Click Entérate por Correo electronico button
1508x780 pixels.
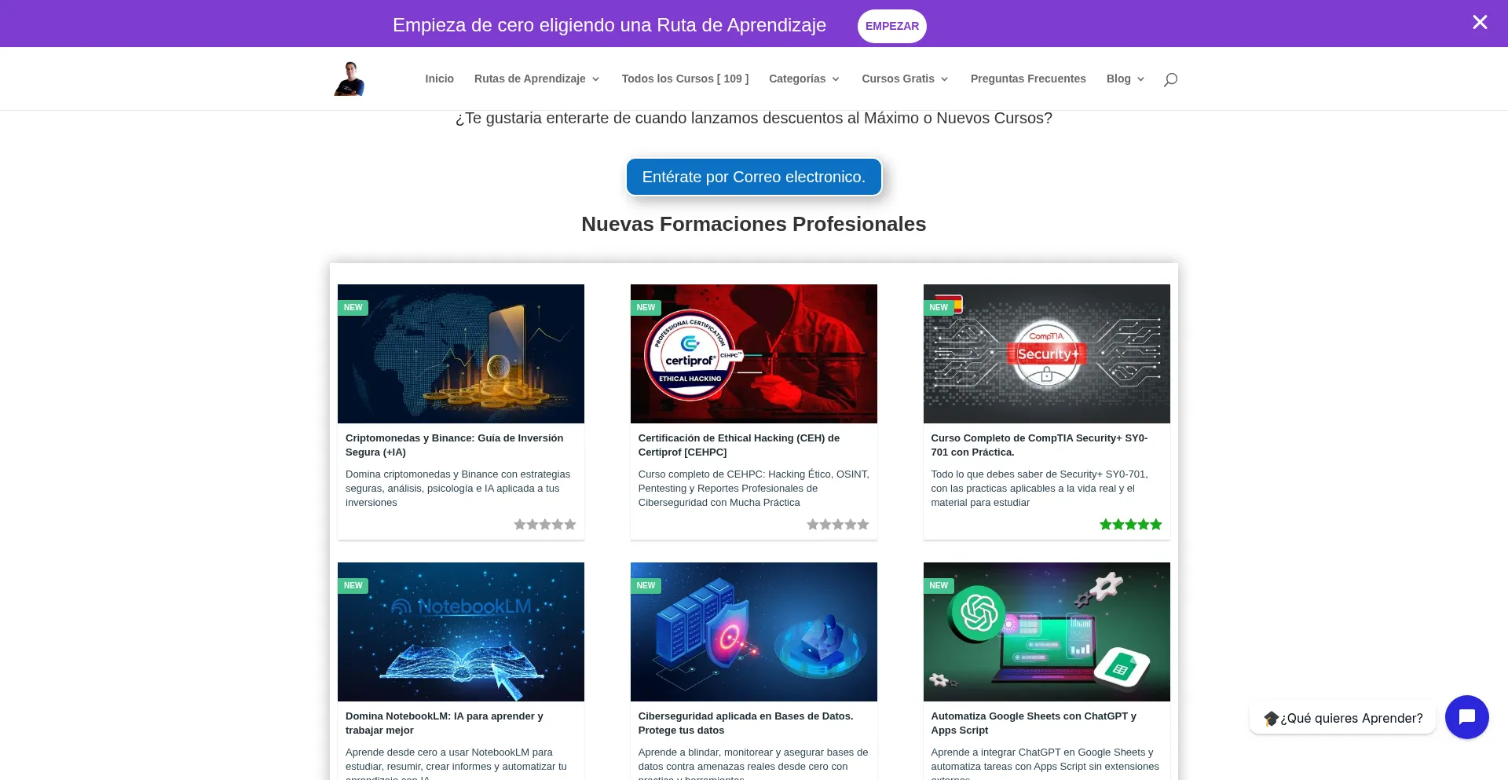(x=753, y=177)
